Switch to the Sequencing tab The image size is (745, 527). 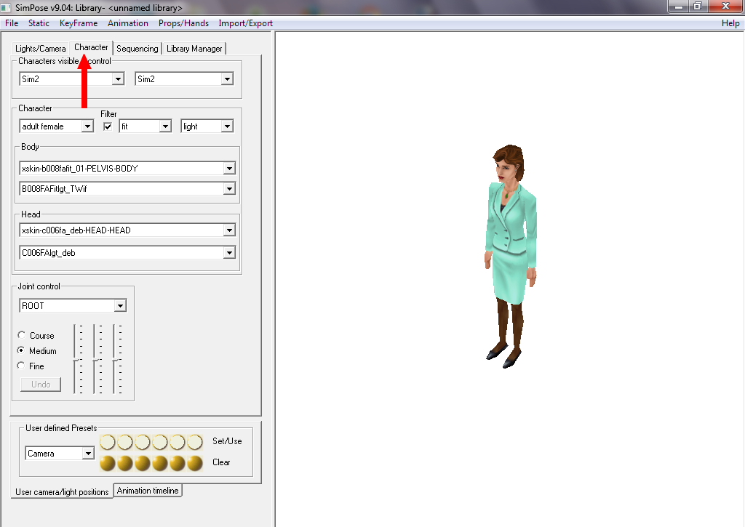click(137, 49)
